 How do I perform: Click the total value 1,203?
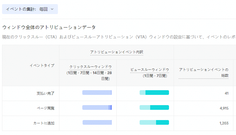224,123
